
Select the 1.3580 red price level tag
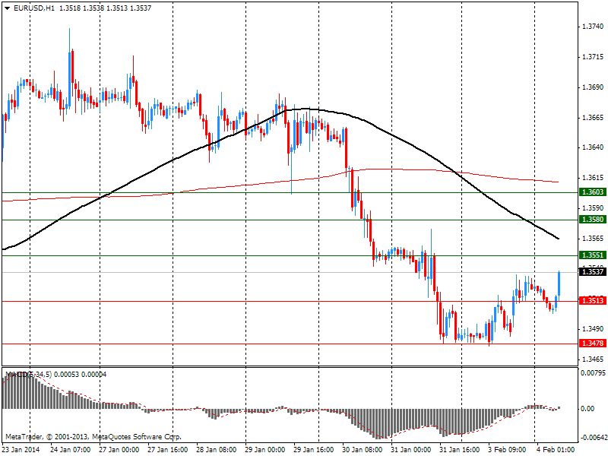coord(592,220)
